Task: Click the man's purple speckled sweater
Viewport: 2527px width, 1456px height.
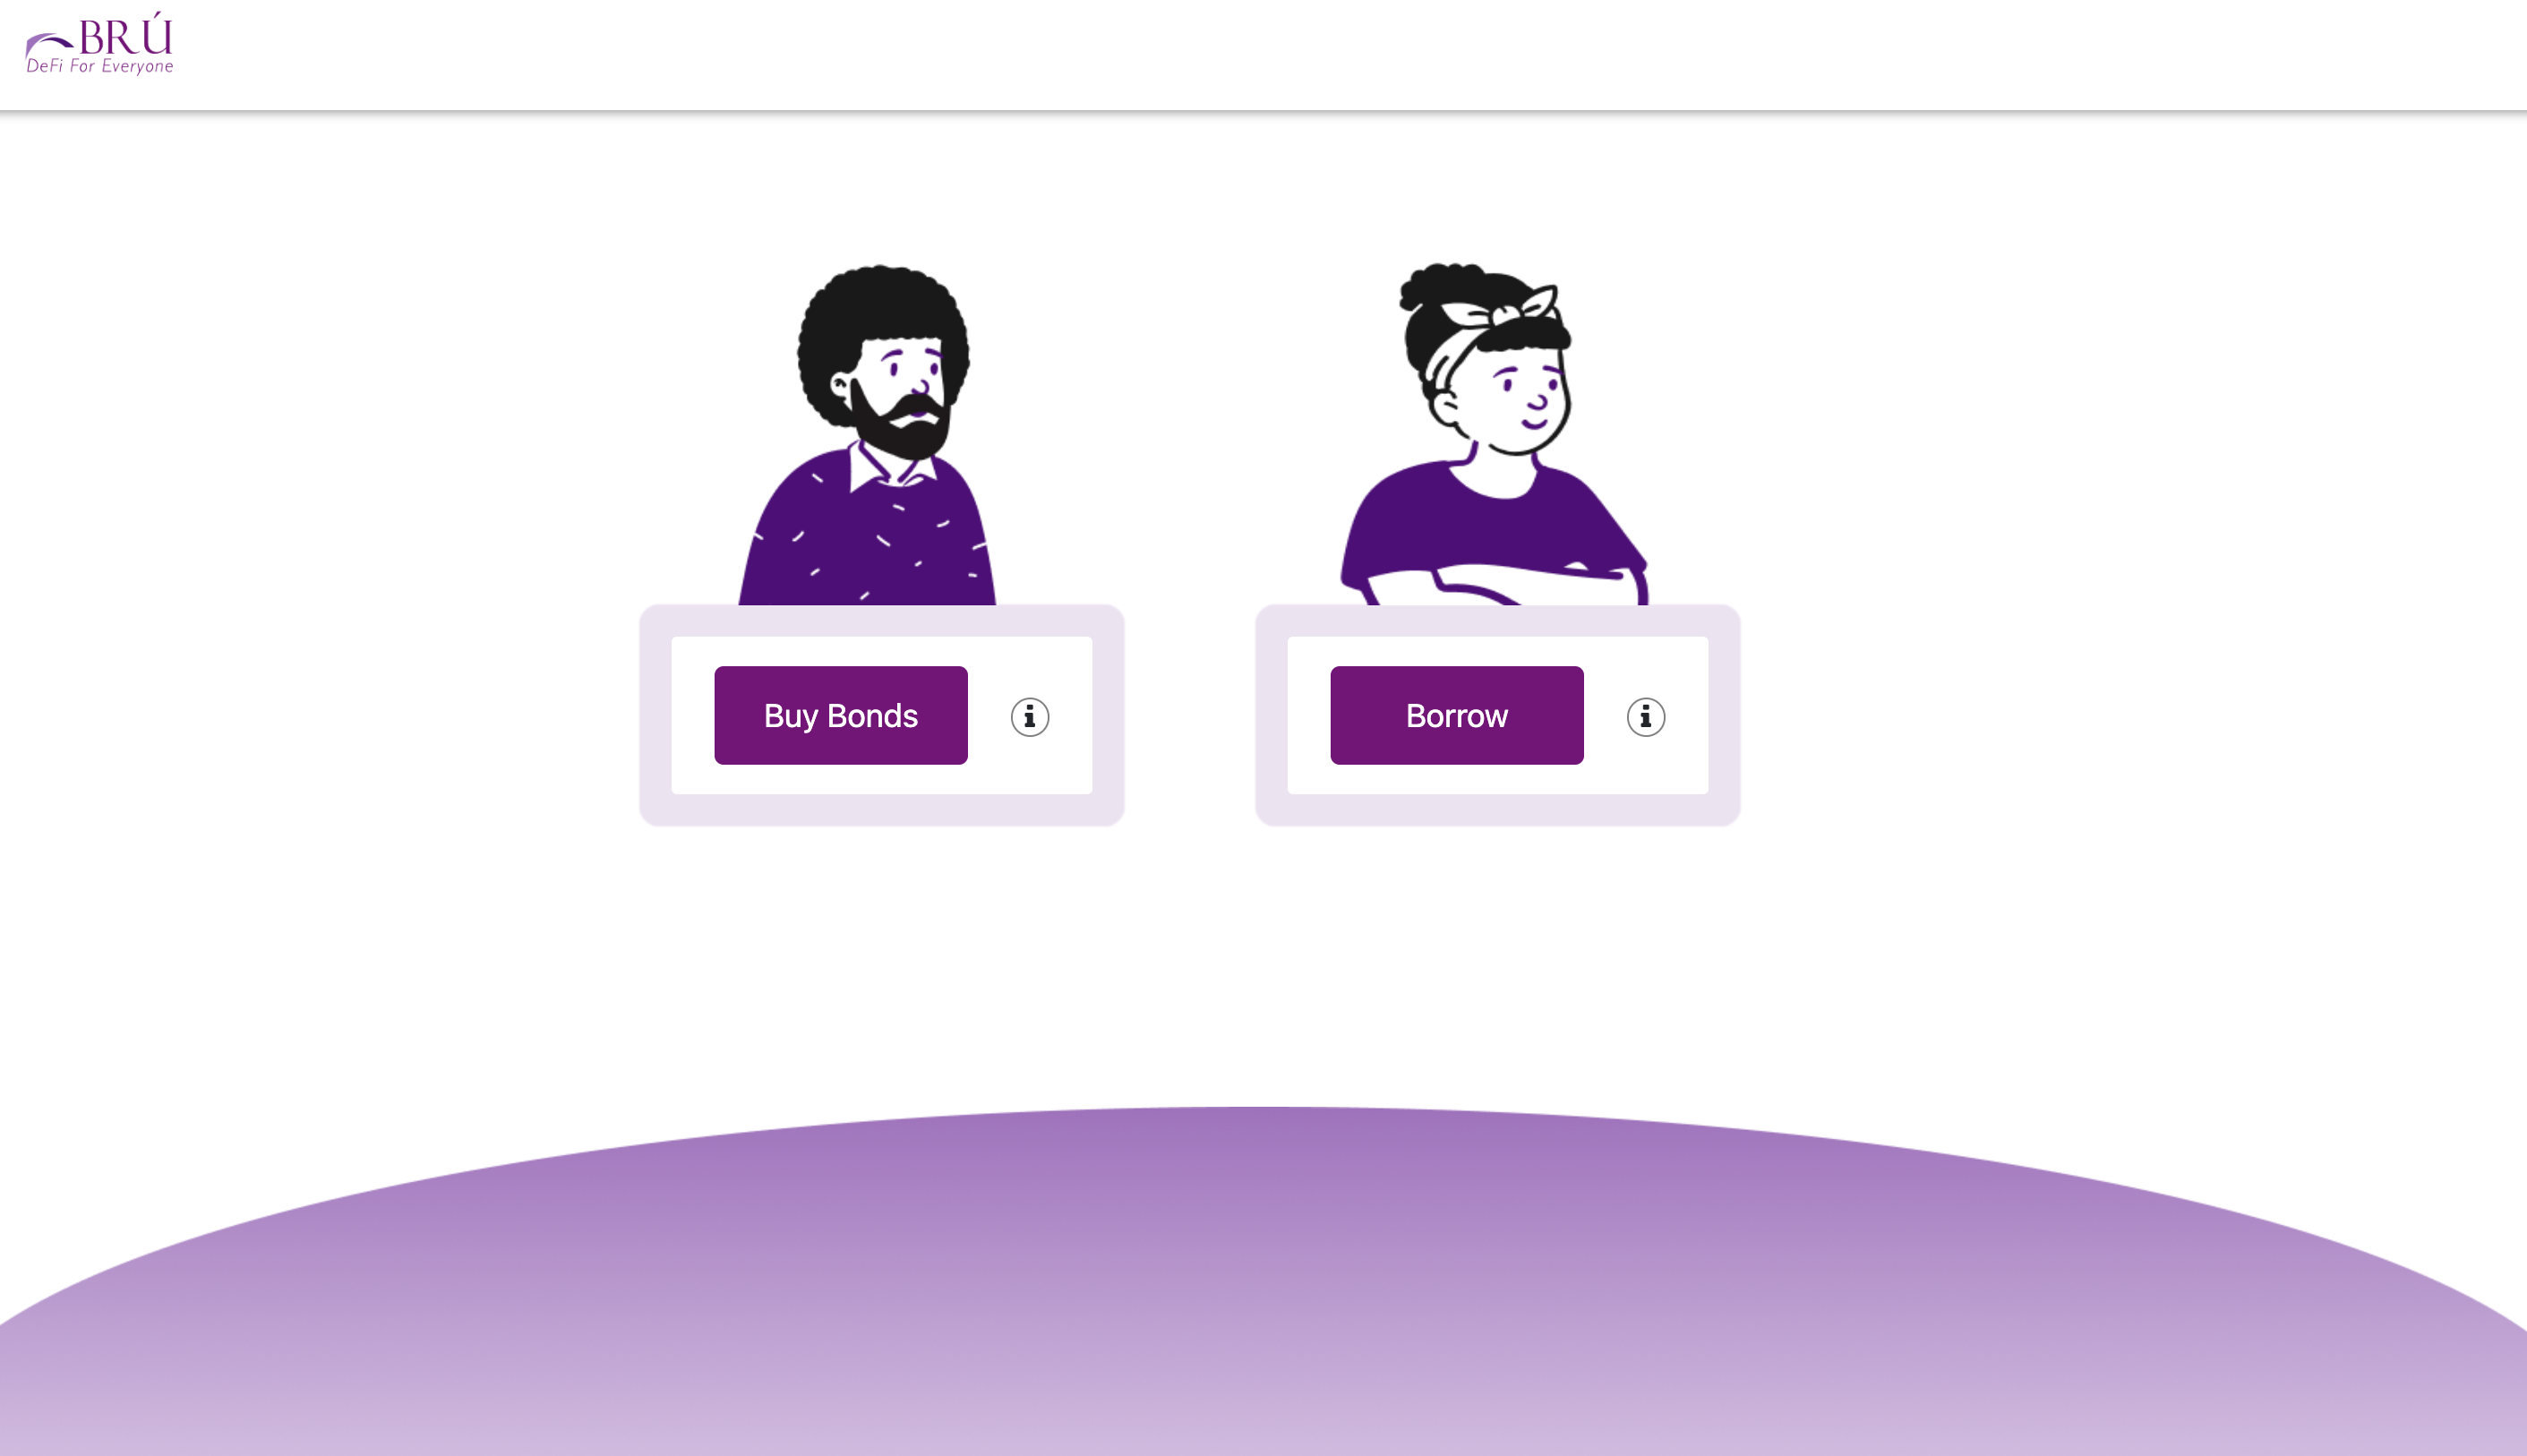Action: [x=866, y=535]
